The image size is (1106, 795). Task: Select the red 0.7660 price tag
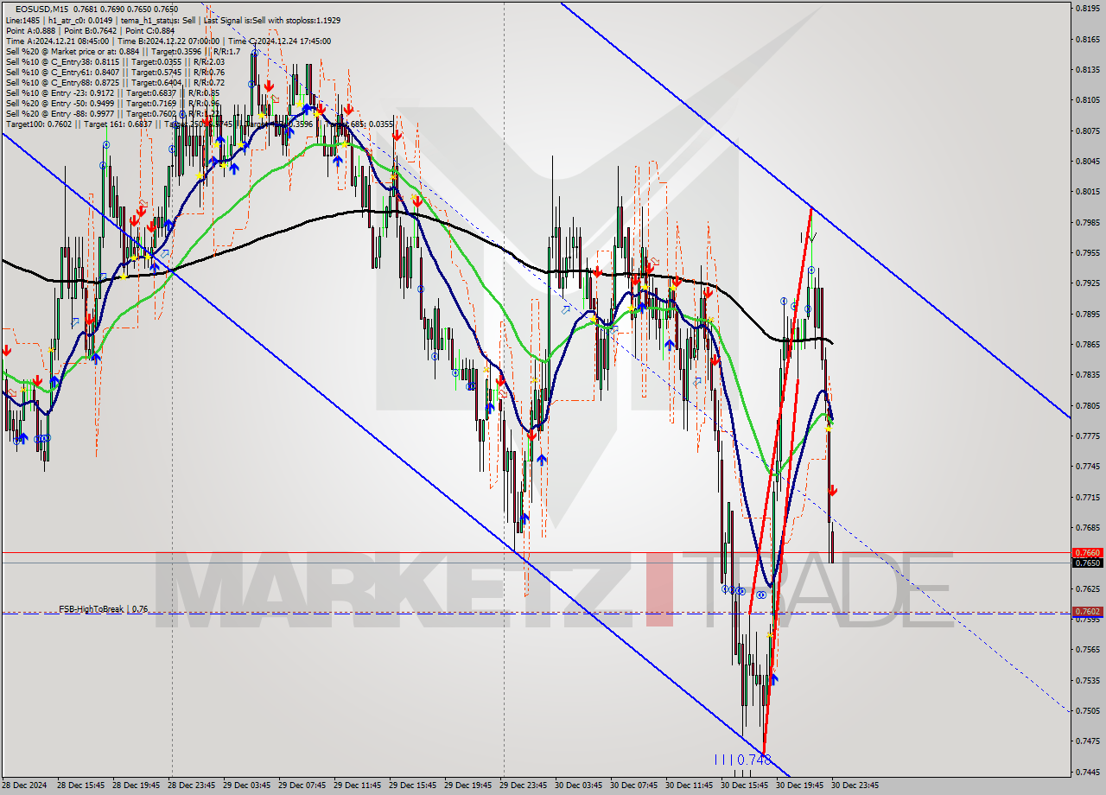[x=1088, y=552]
